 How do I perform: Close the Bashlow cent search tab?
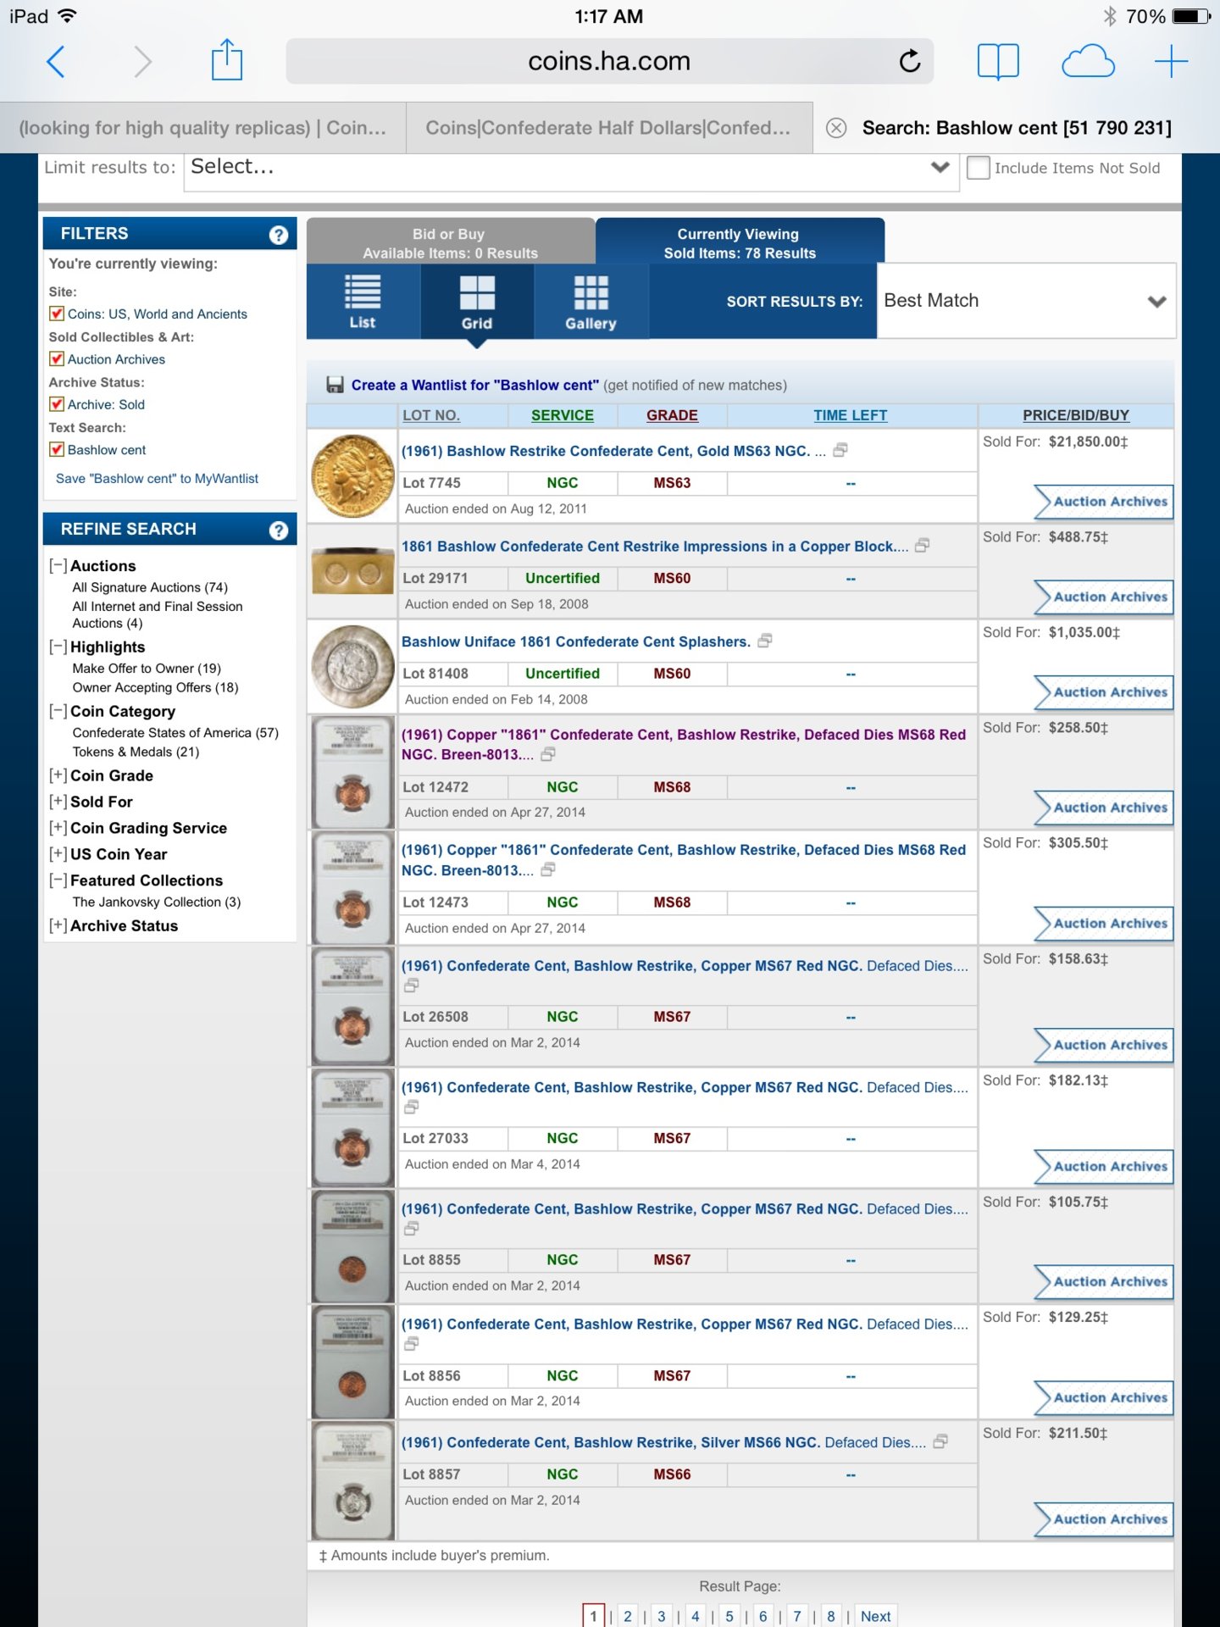pos(836,128)
